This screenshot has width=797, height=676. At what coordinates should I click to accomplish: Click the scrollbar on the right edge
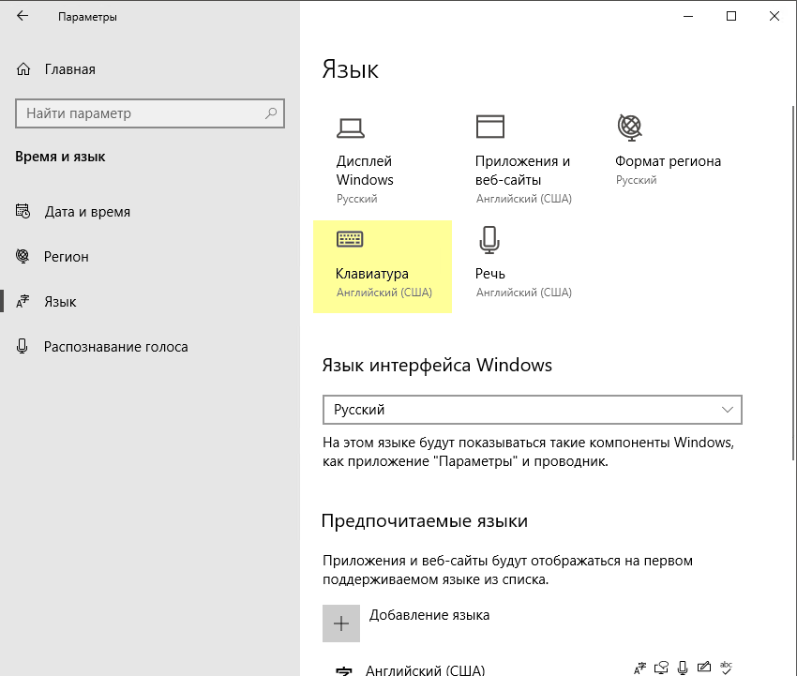(x=793, y=283)
